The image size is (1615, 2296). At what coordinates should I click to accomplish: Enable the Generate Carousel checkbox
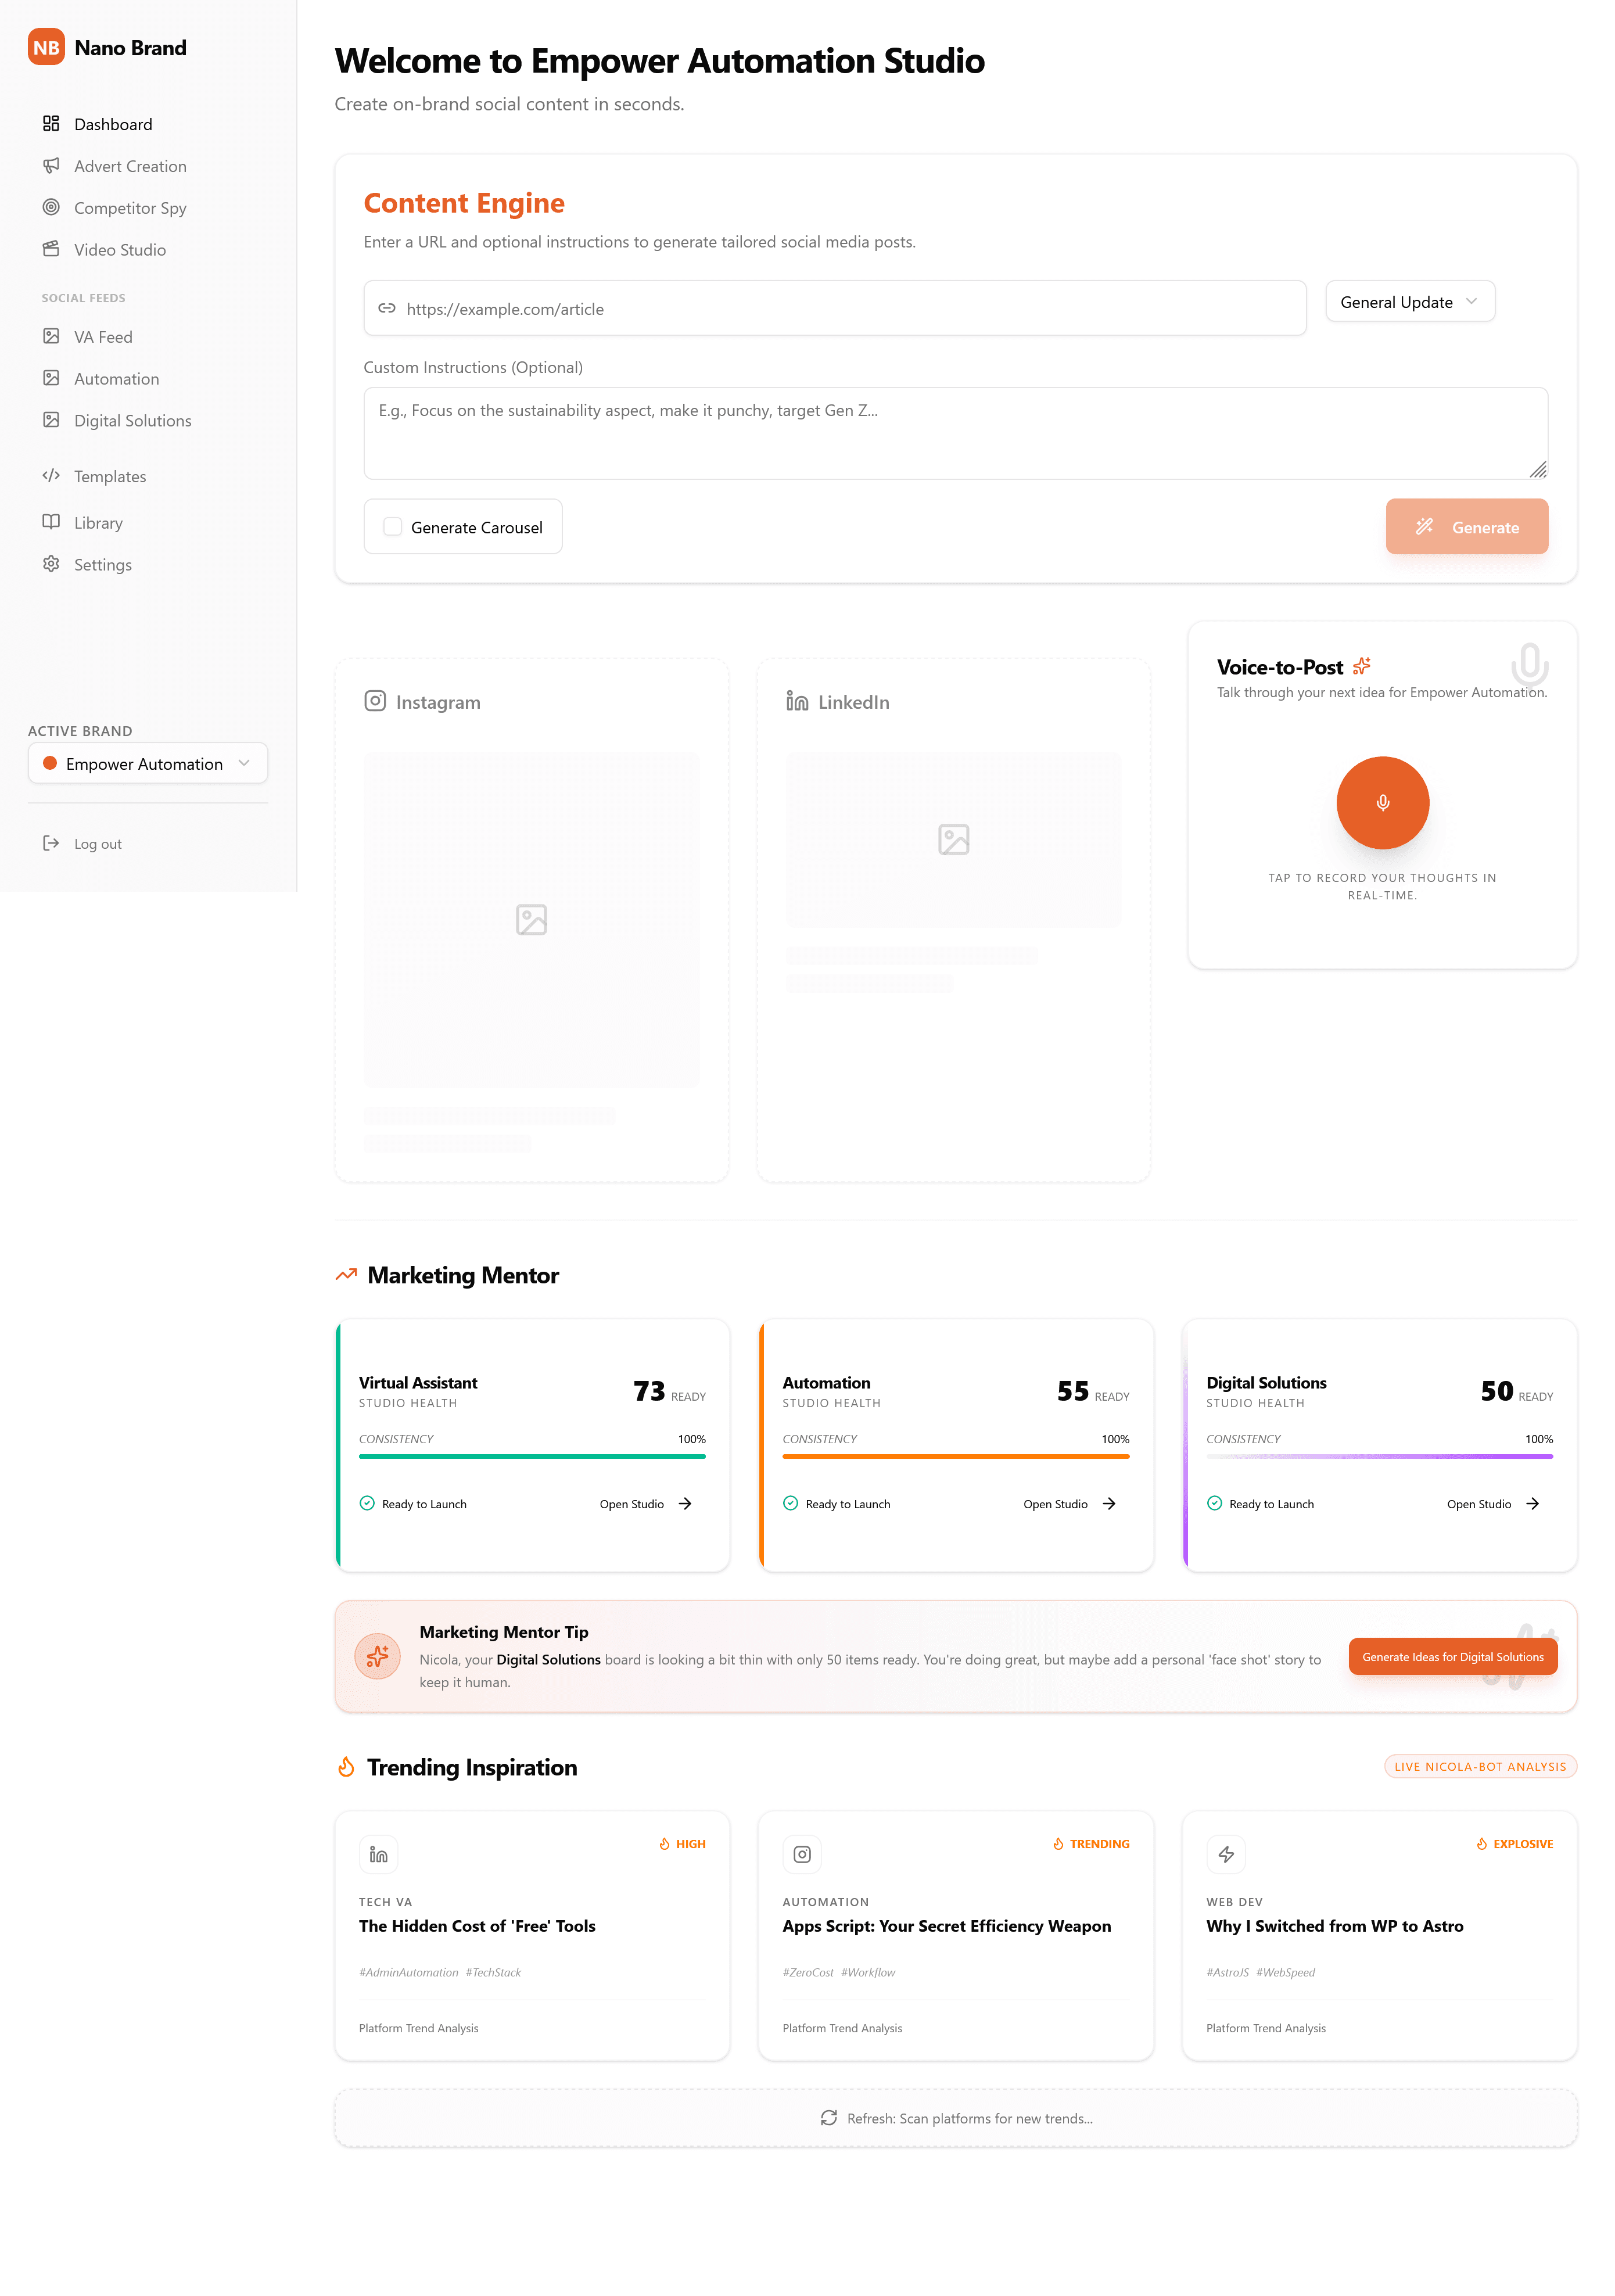click(x=393, y=527)
